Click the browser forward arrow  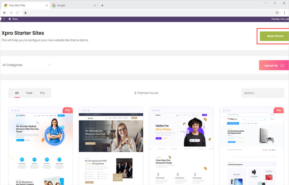[x=11, y=13]
